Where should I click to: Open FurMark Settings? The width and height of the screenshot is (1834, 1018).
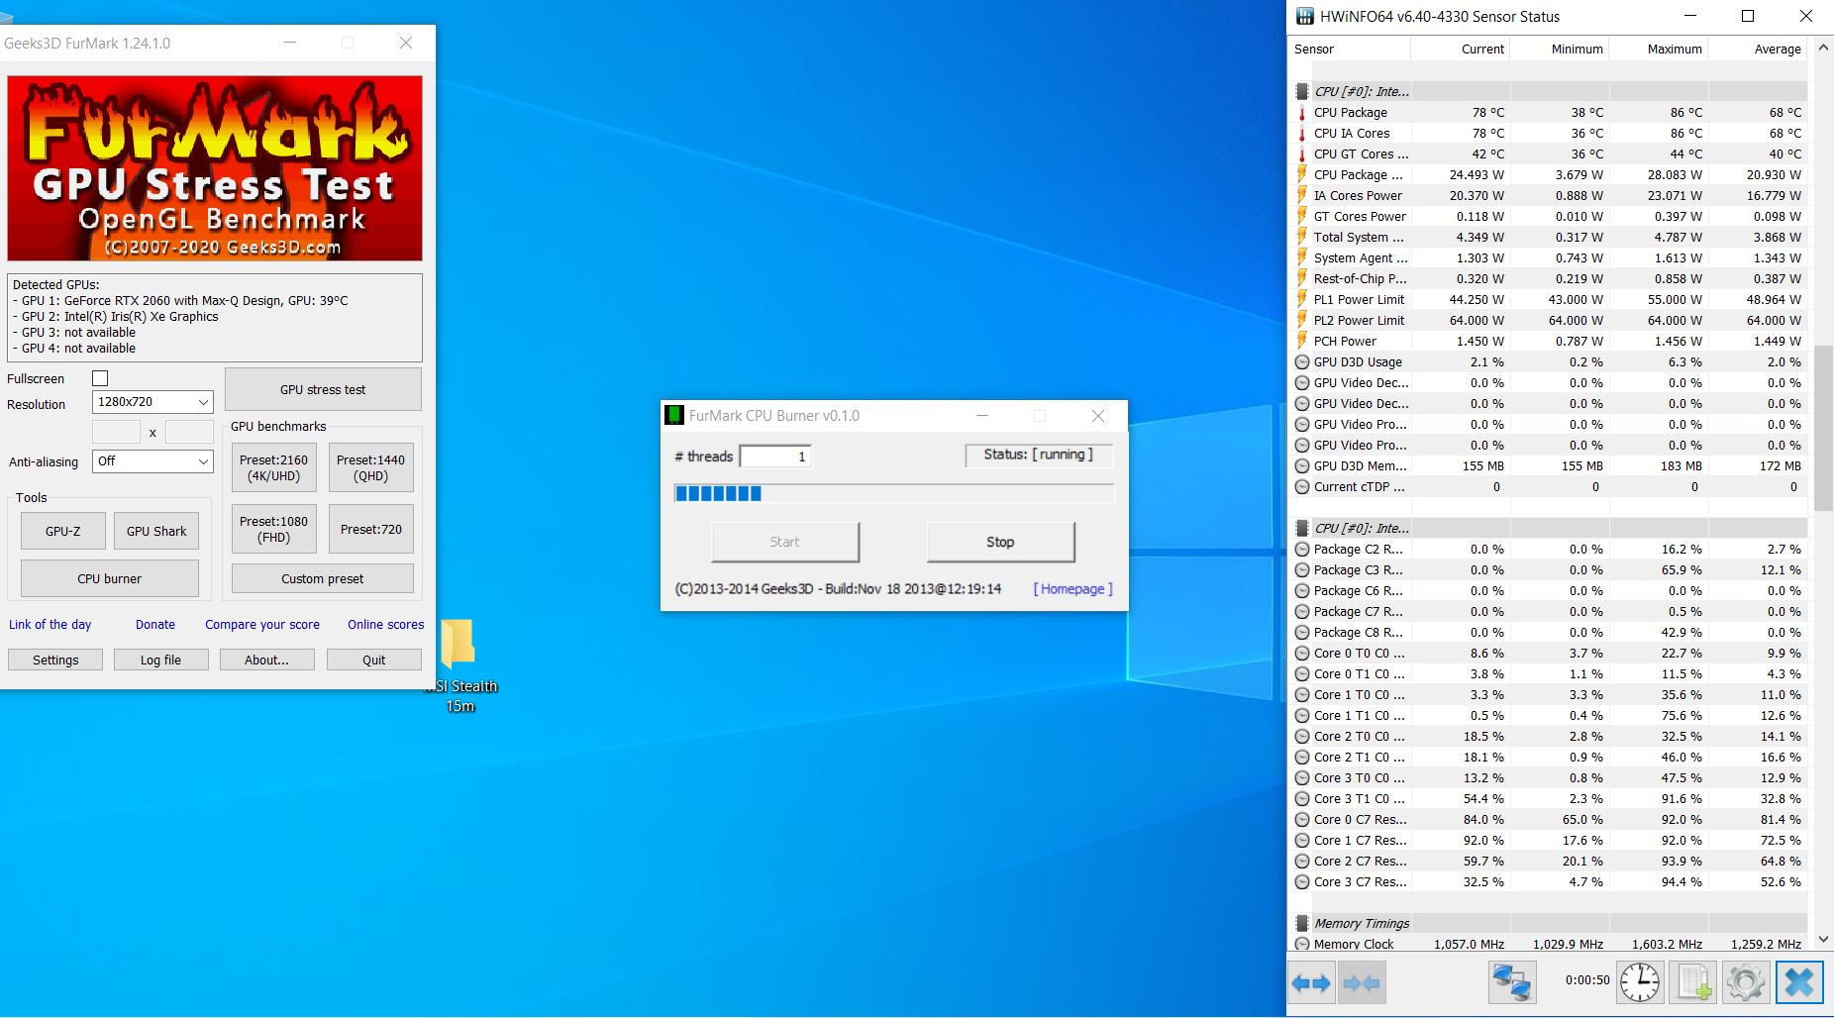pos(55,661)
